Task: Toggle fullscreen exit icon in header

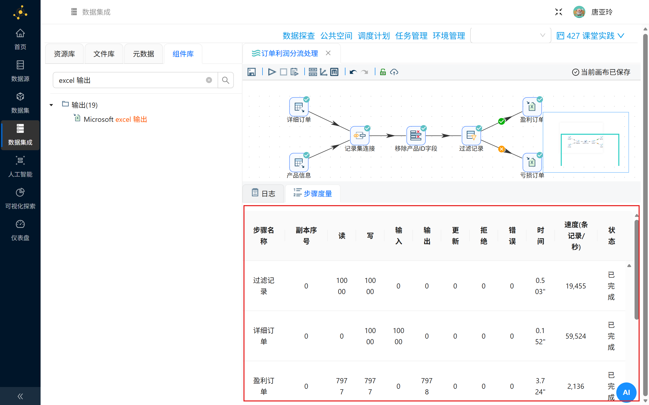Action: (x=558, y=12)
